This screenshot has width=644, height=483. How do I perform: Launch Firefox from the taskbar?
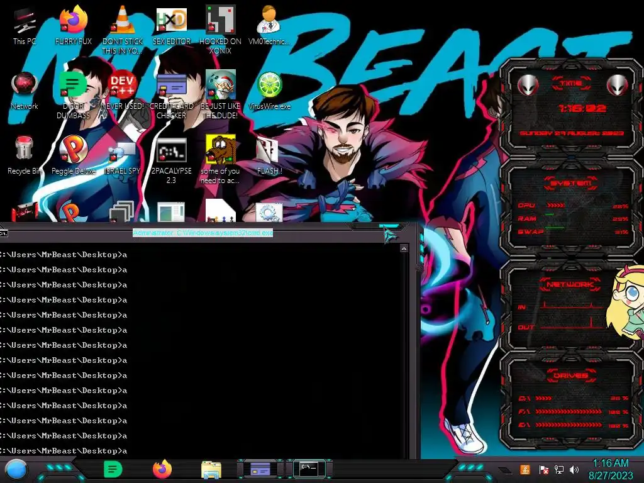tap(162, 469)
